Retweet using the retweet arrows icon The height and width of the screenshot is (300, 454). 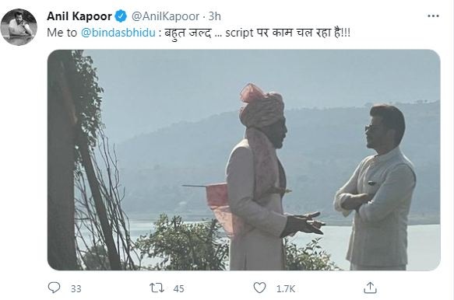click(x=157, y=288)
